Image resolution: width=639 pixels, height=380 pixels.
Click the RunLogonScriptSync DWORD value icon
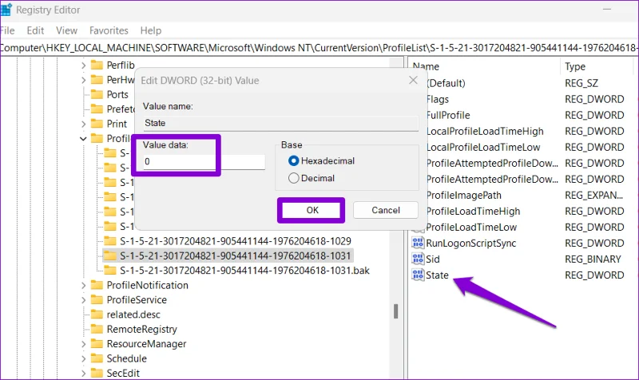[x=418, y=243]
